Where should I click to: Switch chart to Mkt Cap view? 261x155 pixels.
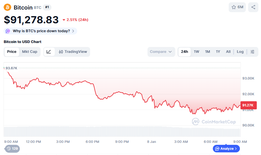pos(30,52)
